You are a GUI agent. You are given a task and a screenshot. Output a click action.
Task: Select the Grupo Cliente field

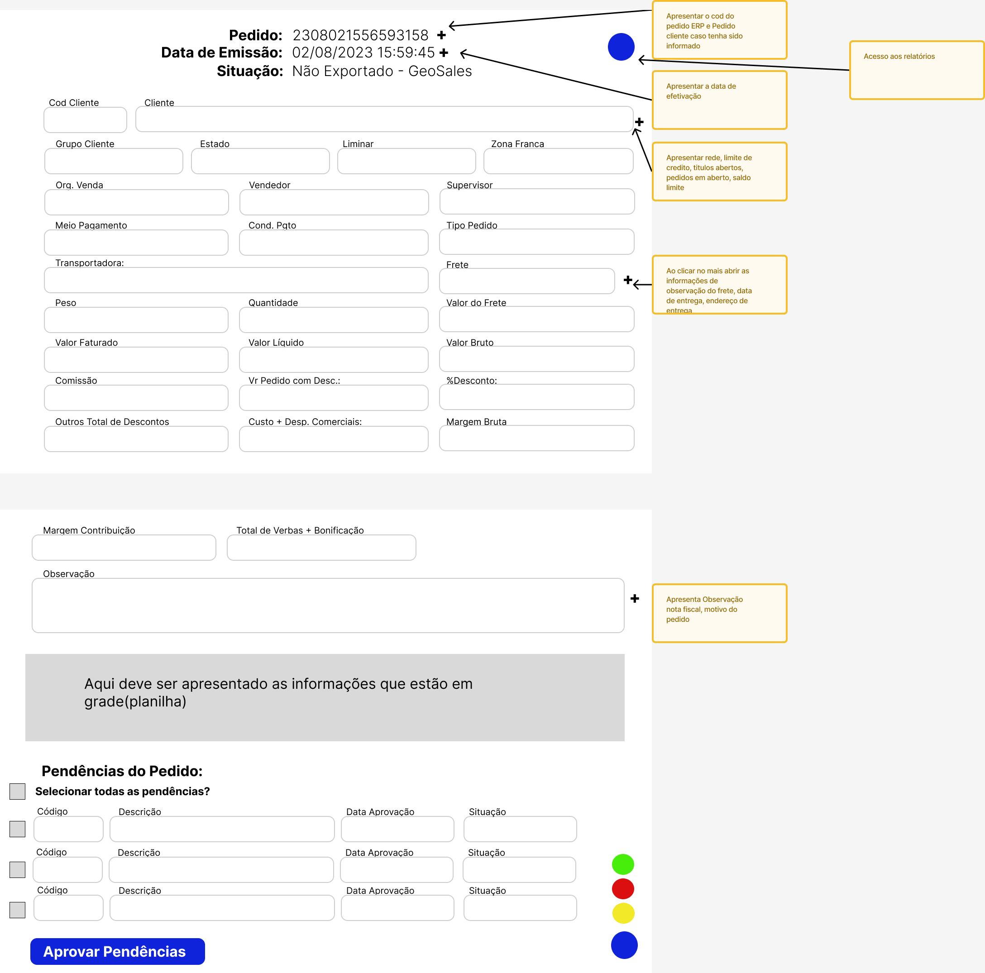pyautogui.click(x=114, y=161)
